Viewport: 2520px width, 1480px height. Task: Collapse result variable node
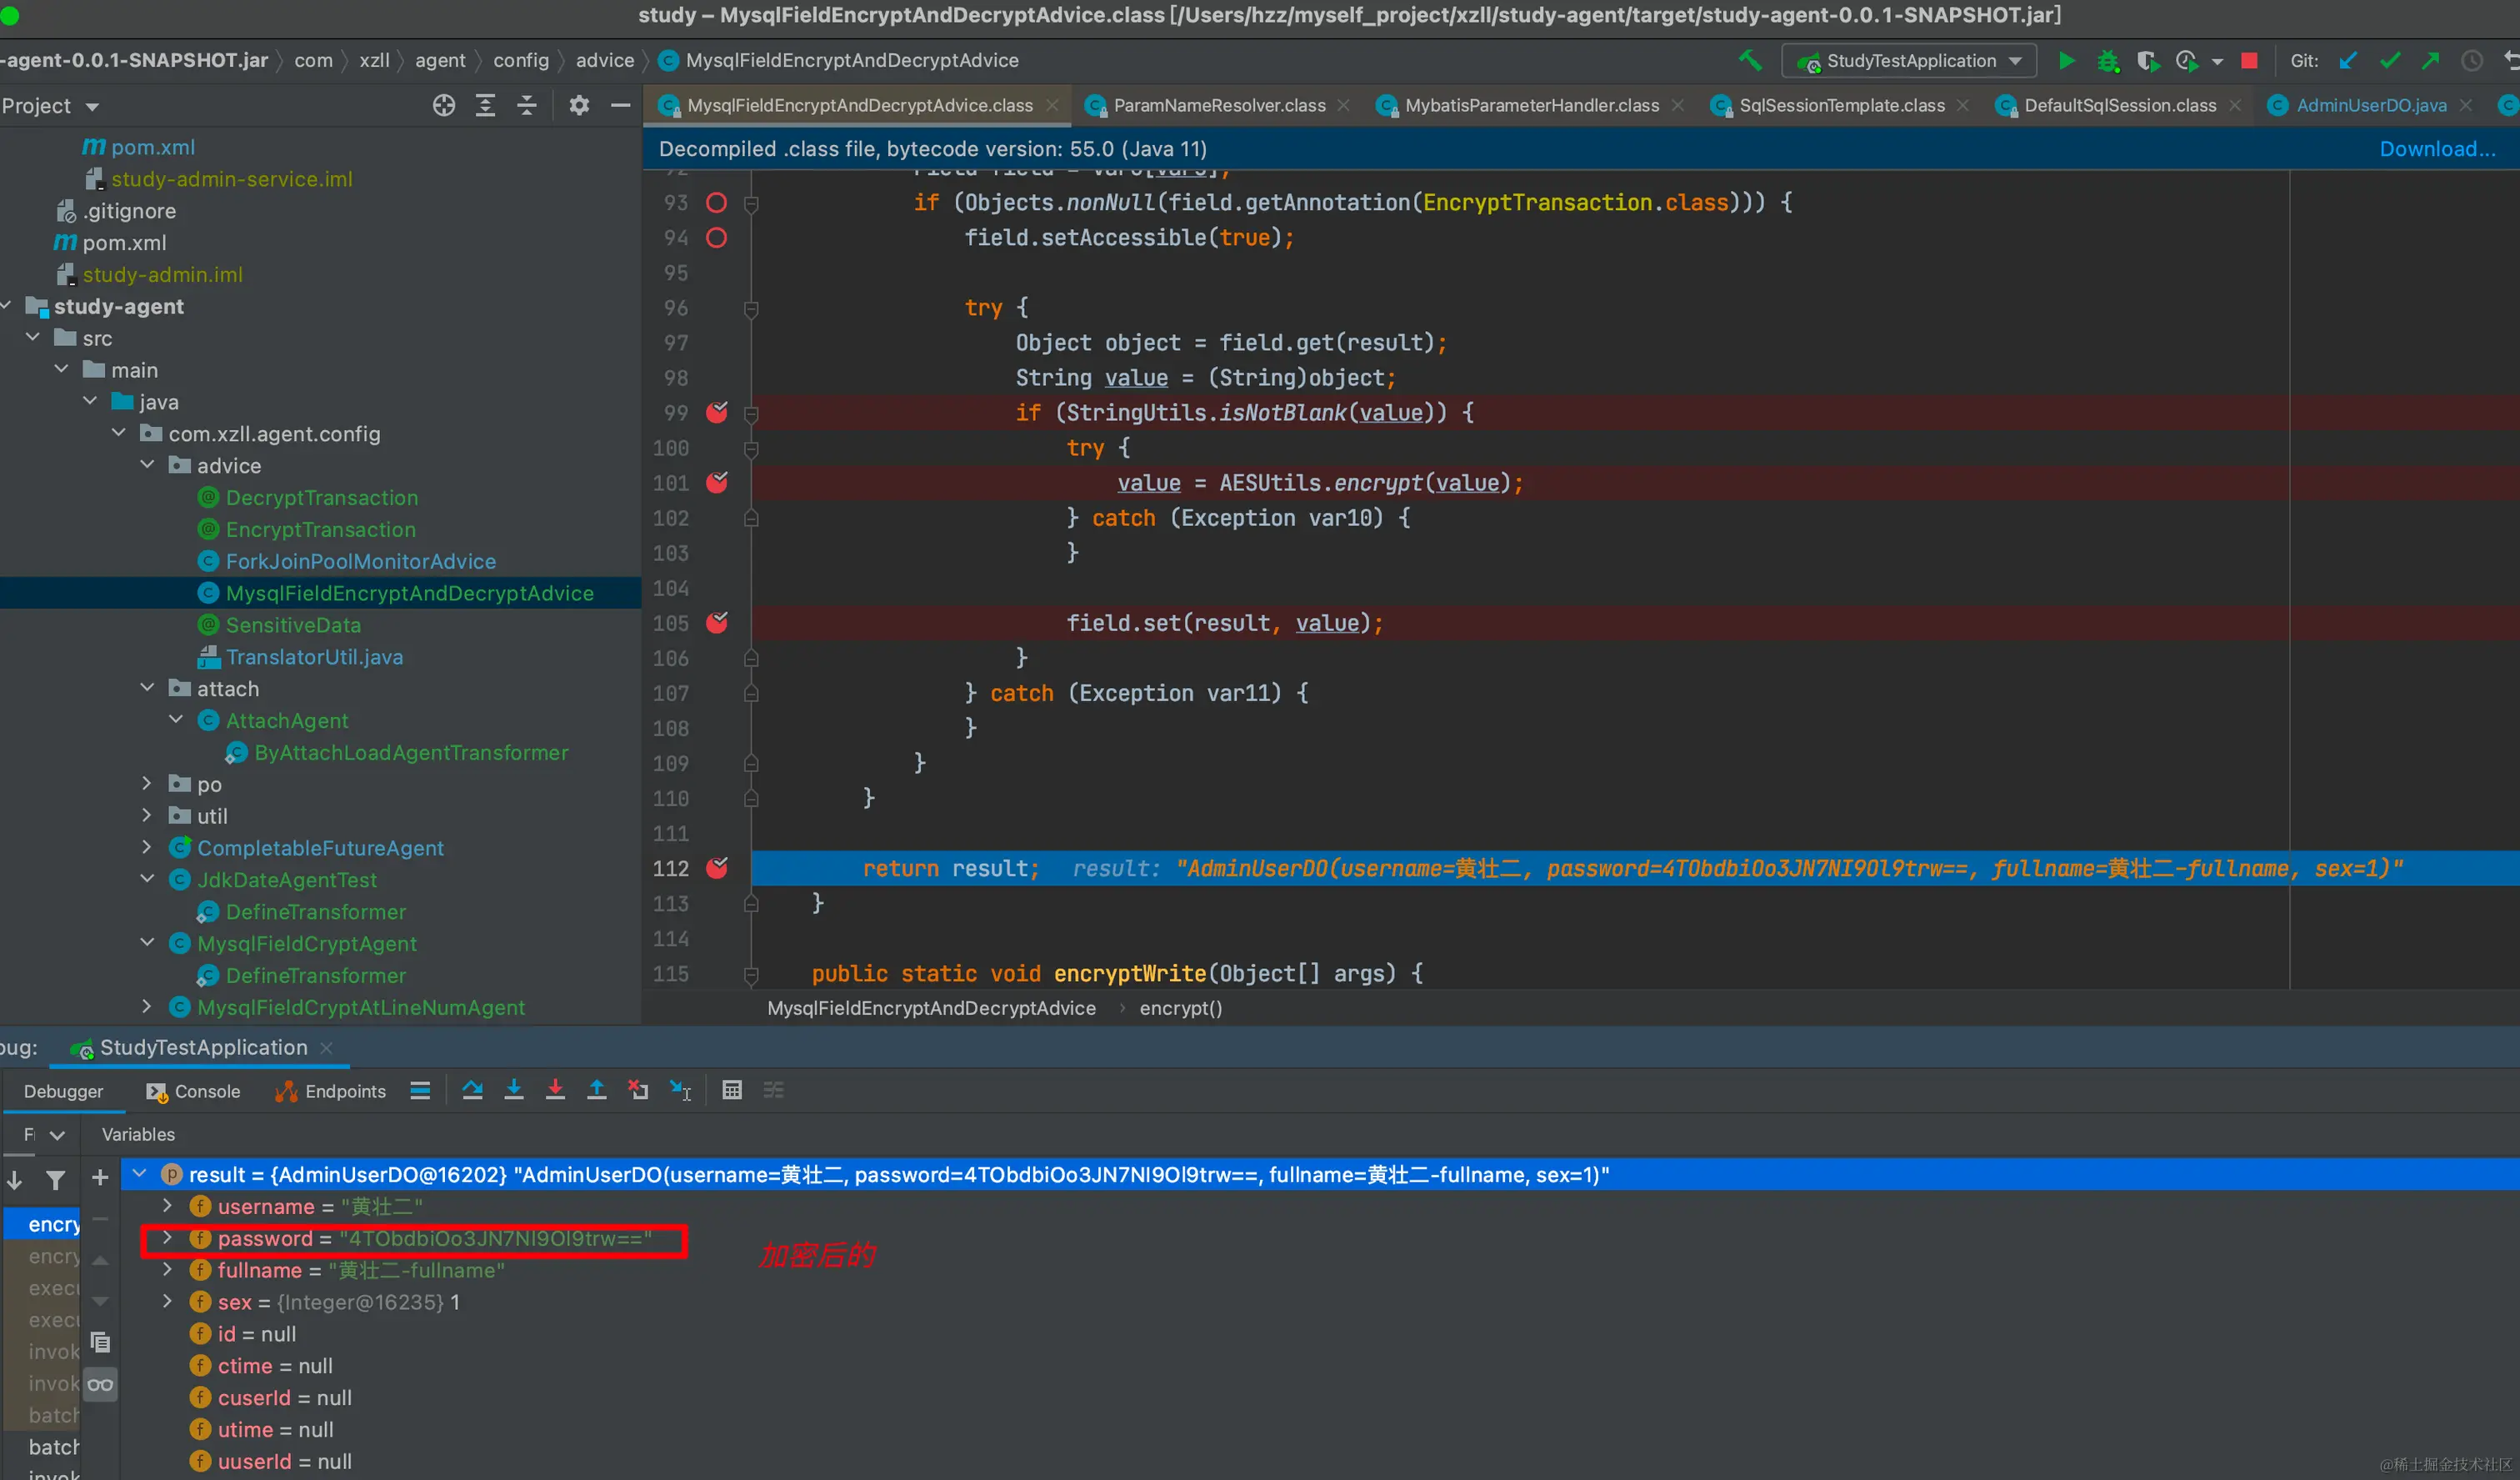pos(139,1174)
